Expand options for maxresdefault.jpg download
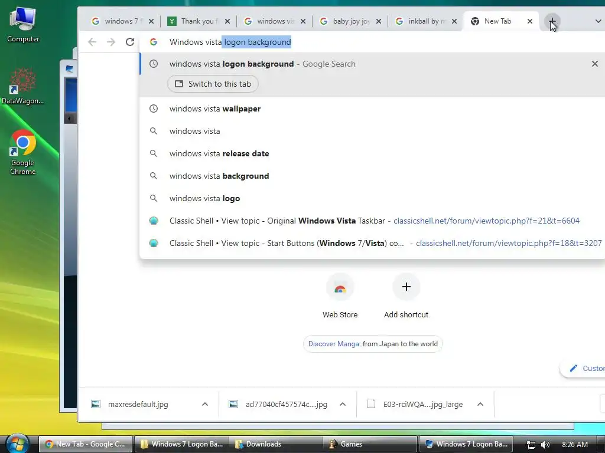This screenshot has width=605, height=453. tap(205, 404)
